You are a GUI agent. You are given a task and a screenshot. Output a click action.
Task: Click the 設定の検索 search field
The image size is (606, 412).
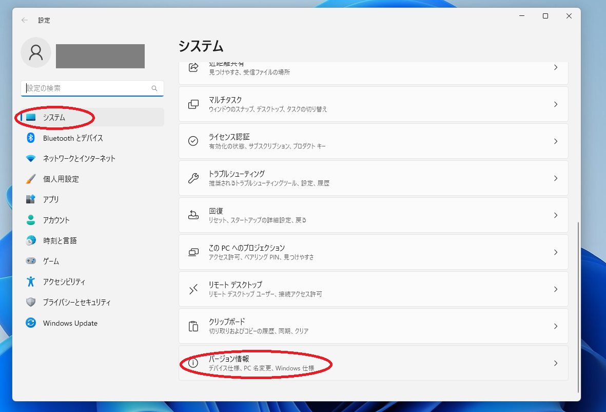click(x=92, y=88)
